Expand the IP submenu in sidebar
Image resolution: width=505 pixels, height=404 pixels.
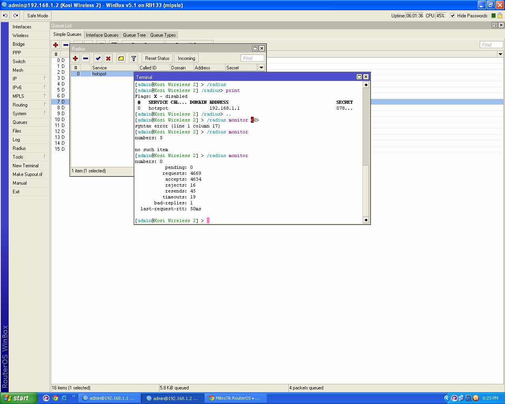click(x=15, y=79)
